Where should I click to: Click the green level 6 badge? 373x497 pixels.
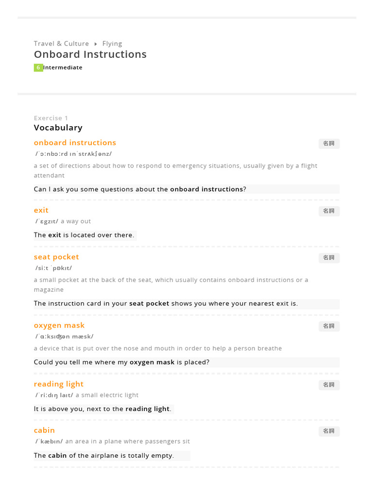tap(38, 68)
